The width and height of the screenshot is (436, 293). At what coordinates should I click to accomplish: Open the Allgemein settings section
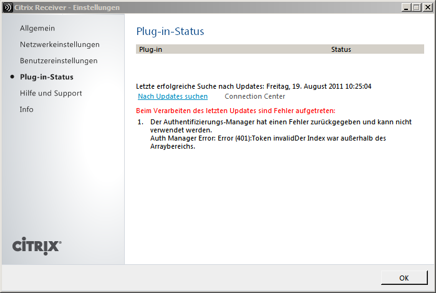37,28
